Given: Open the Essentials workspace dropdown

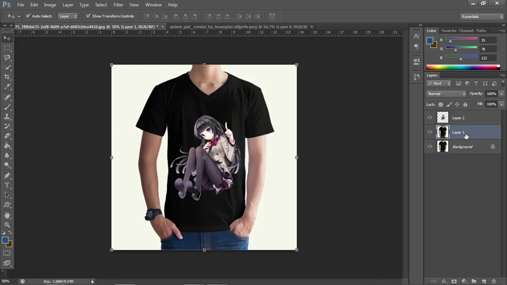Looking at the screenshot, I should [x=482, y=17].
